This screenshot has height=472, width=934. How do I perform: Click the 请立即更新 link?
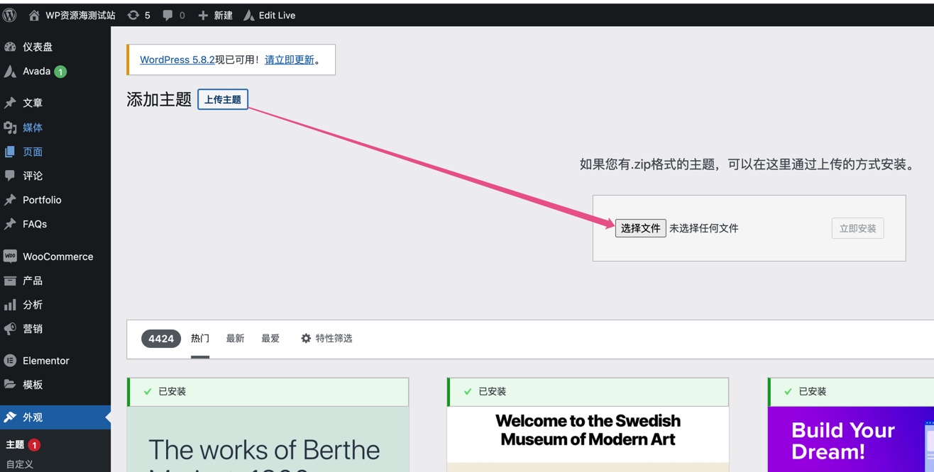point(290,60)
